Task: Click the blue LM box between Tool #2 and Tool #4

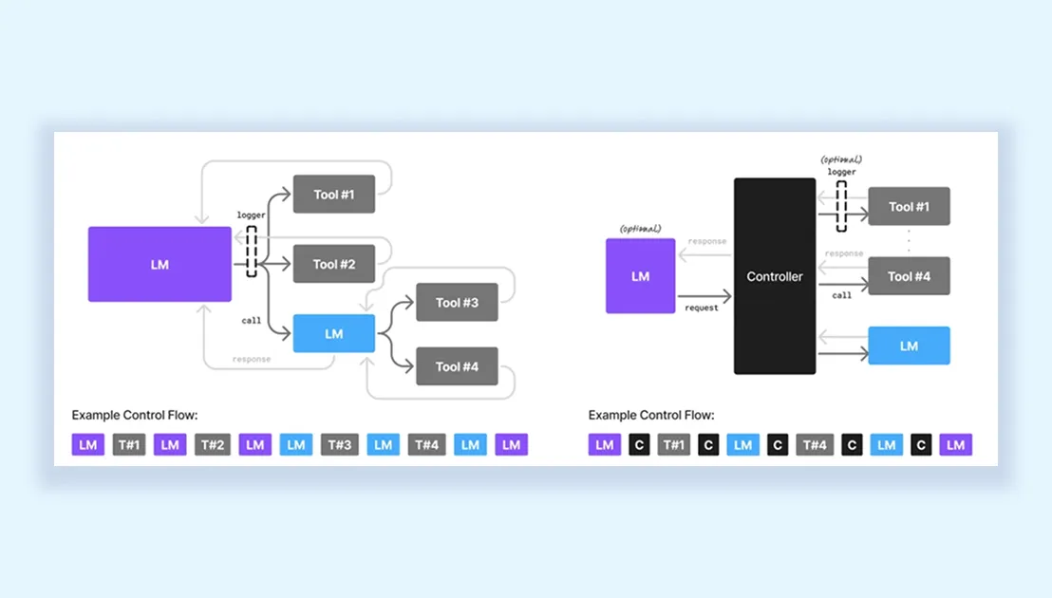Action: [x=333, y=333]
